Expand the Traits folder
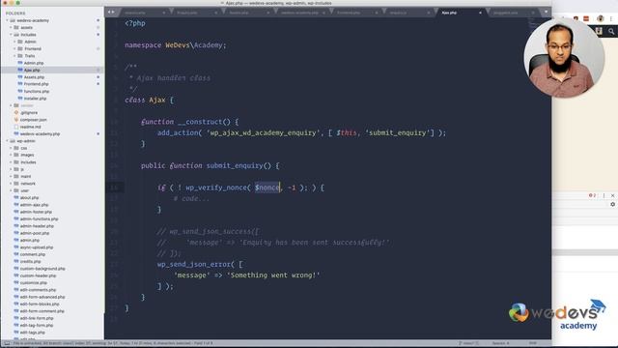Screen dimensions: 618x348 point(14,56)
